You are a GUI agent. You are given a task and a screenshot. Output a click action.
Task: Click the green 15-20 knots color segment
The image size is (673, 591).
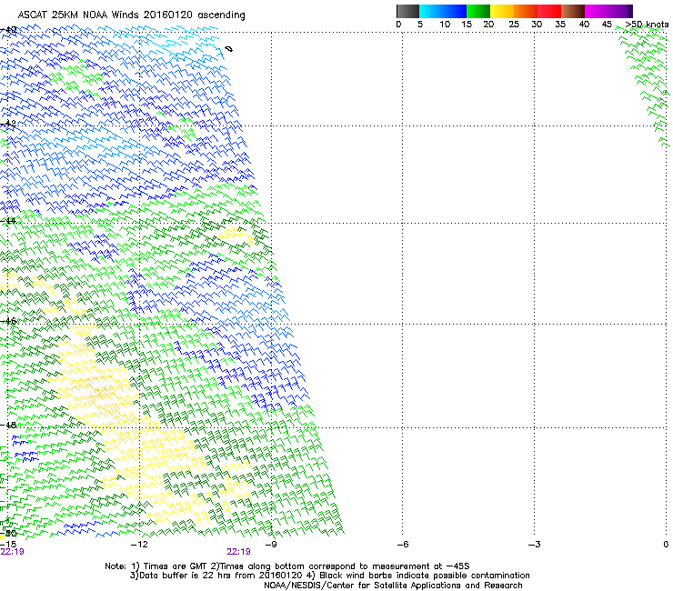click(478, 11)
